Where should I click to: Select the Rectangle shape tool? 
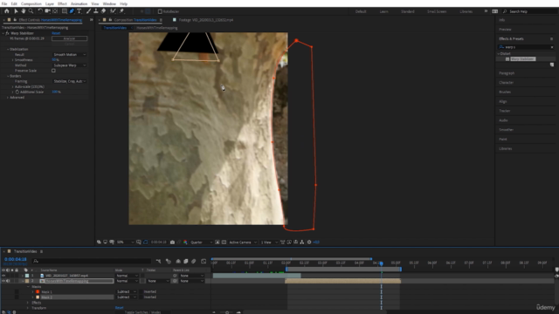(x=65, y=11)
